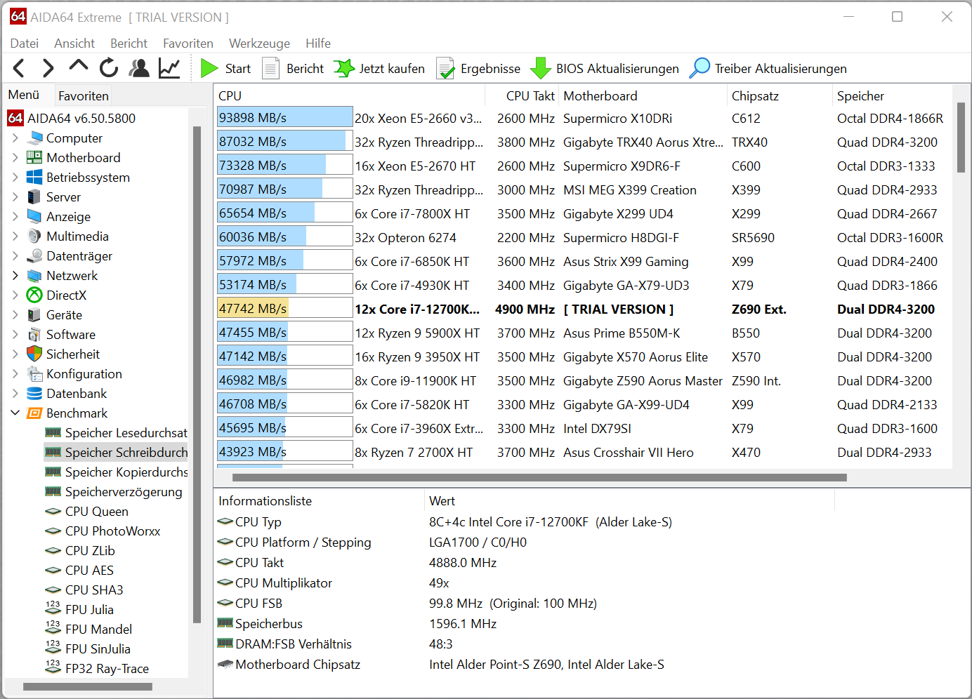Expand the Sicherheit tree node
This screenshot has height=699, width=972.
tap(15, 354)
